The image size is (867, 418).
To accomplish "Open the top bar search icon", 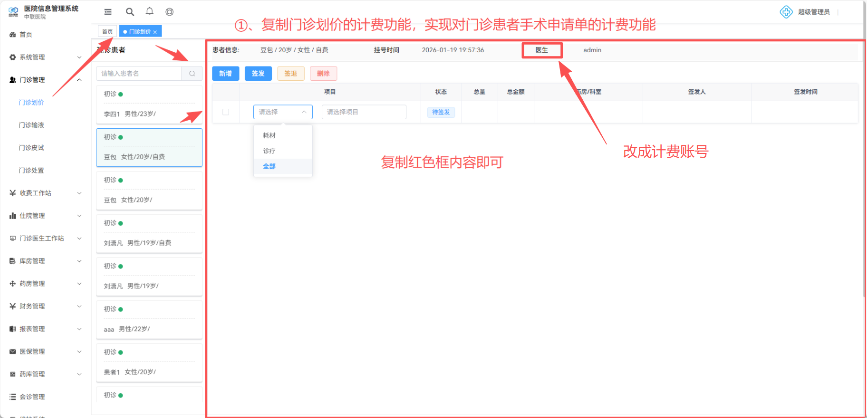I will (130, 12).
